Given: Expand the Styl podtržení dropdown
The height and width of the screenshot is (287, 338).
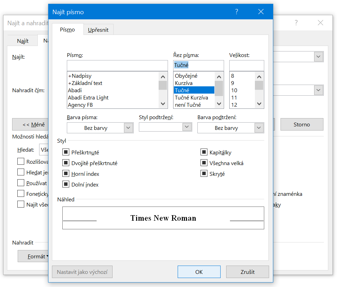Looking at the screenshot, I should click(x=165, y=127).
